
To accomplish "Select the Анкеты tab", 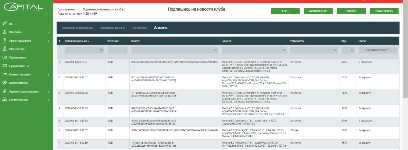I will tap(161, 28).
